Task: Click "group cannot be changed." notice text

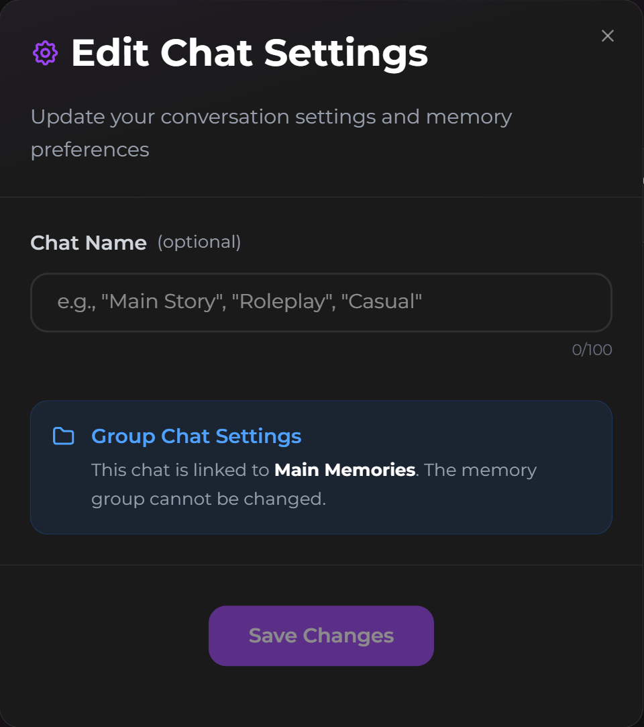Action: 209,499
